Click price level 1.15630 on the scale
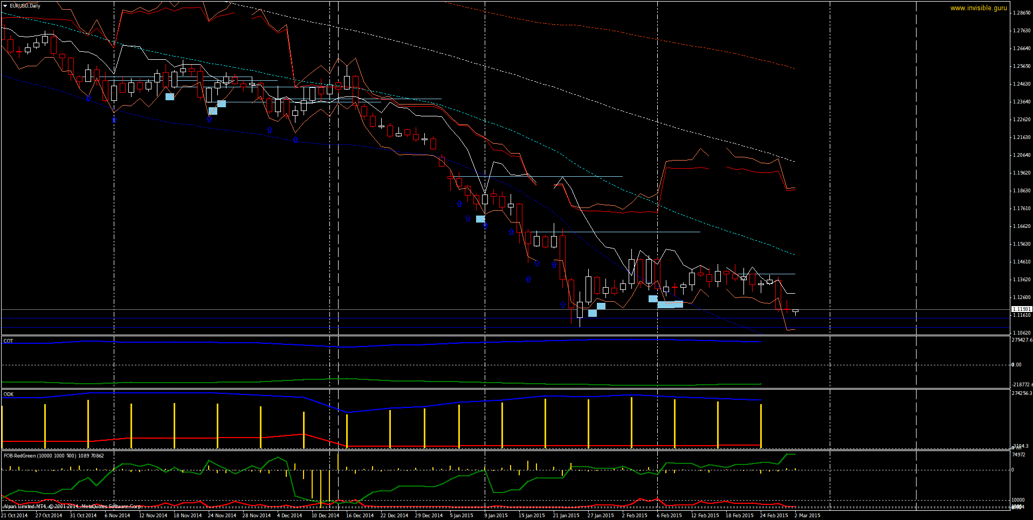The width and height of the screenshot is (1033, 520). [1022, 244]
